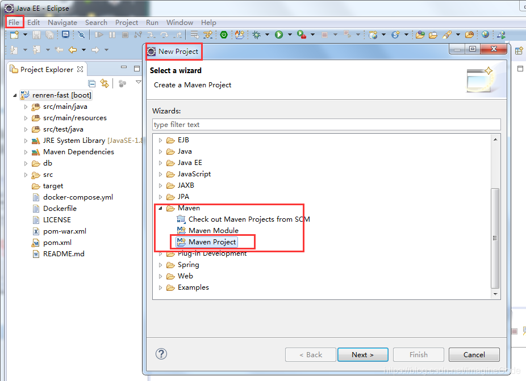Toggle Use Step Filters icon
Viewport: 526px width, 381px height.
point(208,35)
